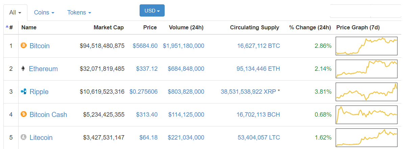409x149 pixels.
Task: Expand the Tokens dropdown
Action: tap(79, 12)
